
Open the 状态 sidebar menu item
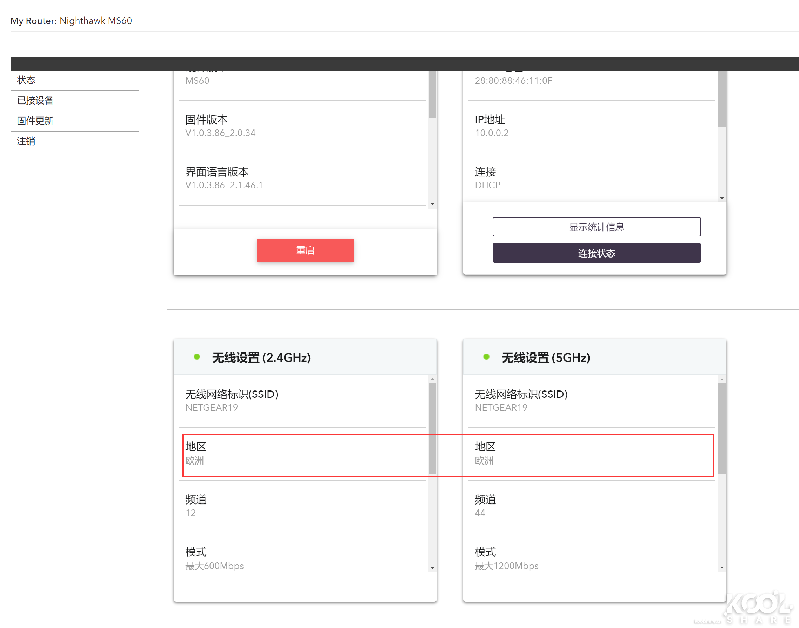click(x=26, y=80)
